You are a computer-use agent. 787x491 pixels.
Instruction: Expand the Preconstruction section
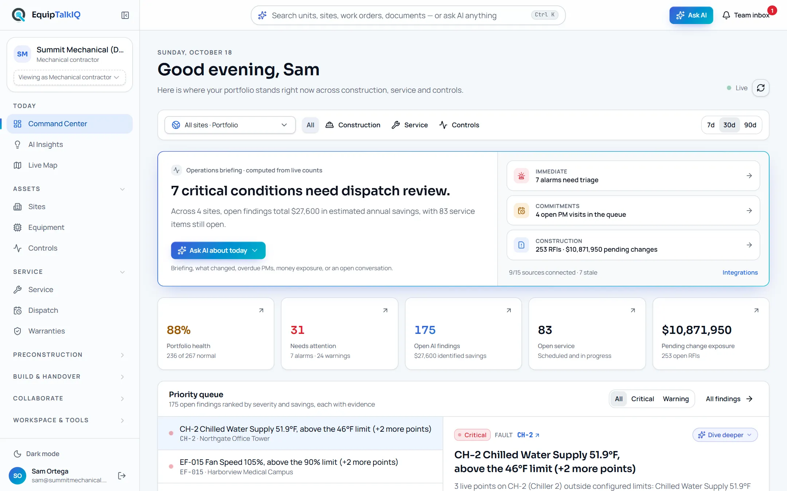pyautogui.click(x=69, y=355)
